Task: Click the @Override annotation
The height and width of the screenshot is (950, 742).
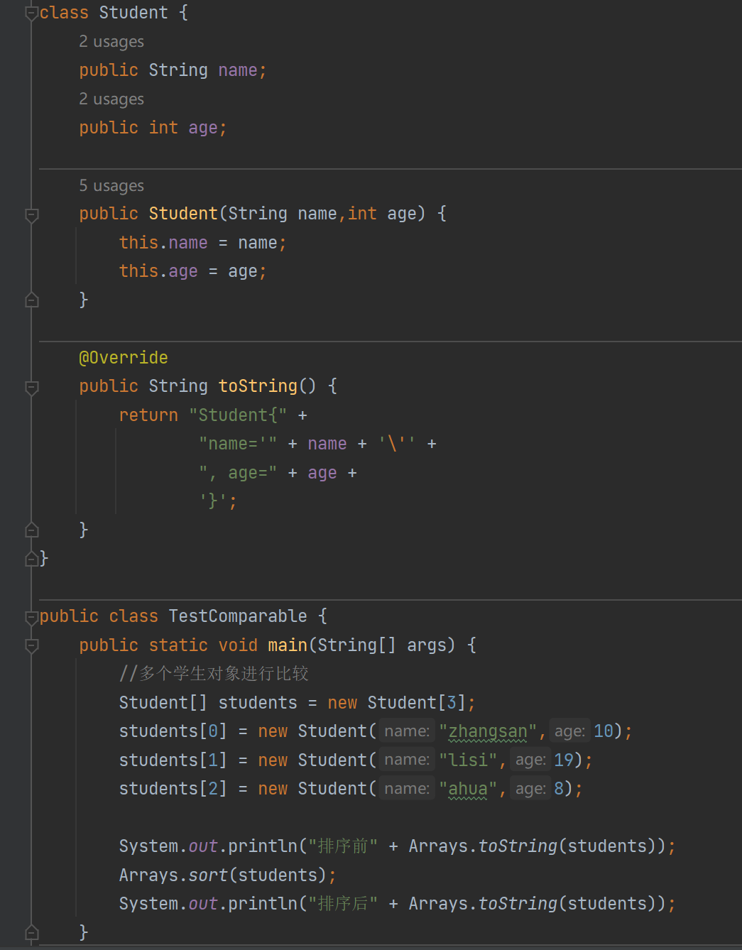Action: point(124,358)
